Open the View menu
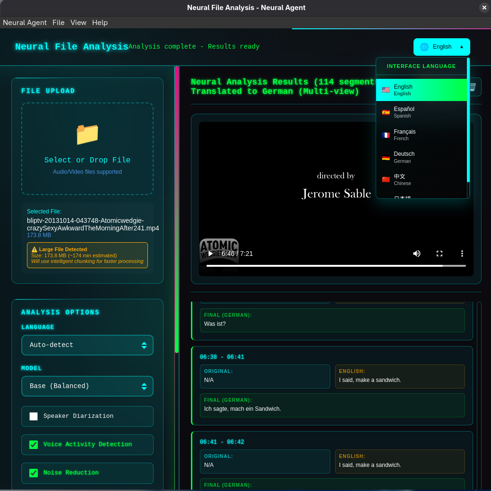Screen dimensions: 491x491 (78, 23)
